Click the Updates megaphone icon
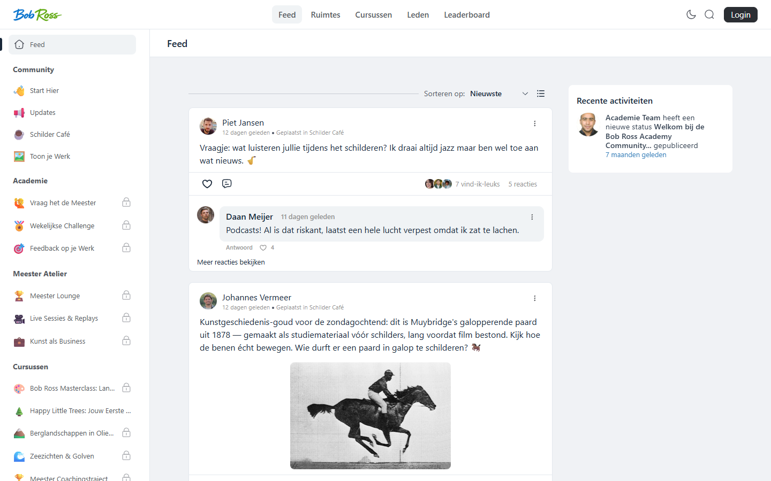This screenshot has width=771, height=481. 19,113
